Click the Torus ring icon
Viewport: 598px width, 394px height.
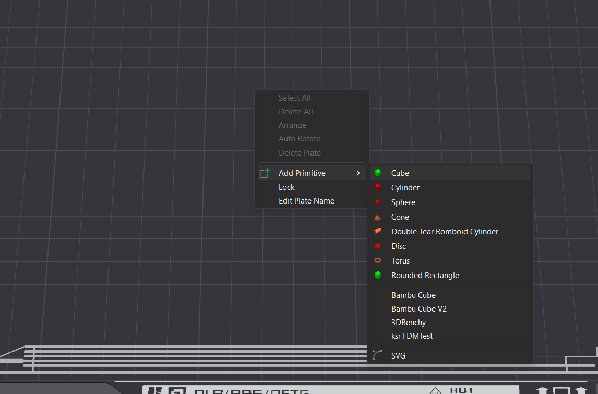click(377, 260)
